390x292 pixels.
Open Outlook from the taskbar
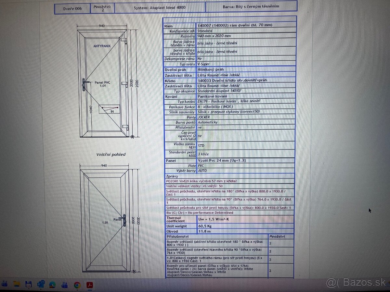pos(41,285)
